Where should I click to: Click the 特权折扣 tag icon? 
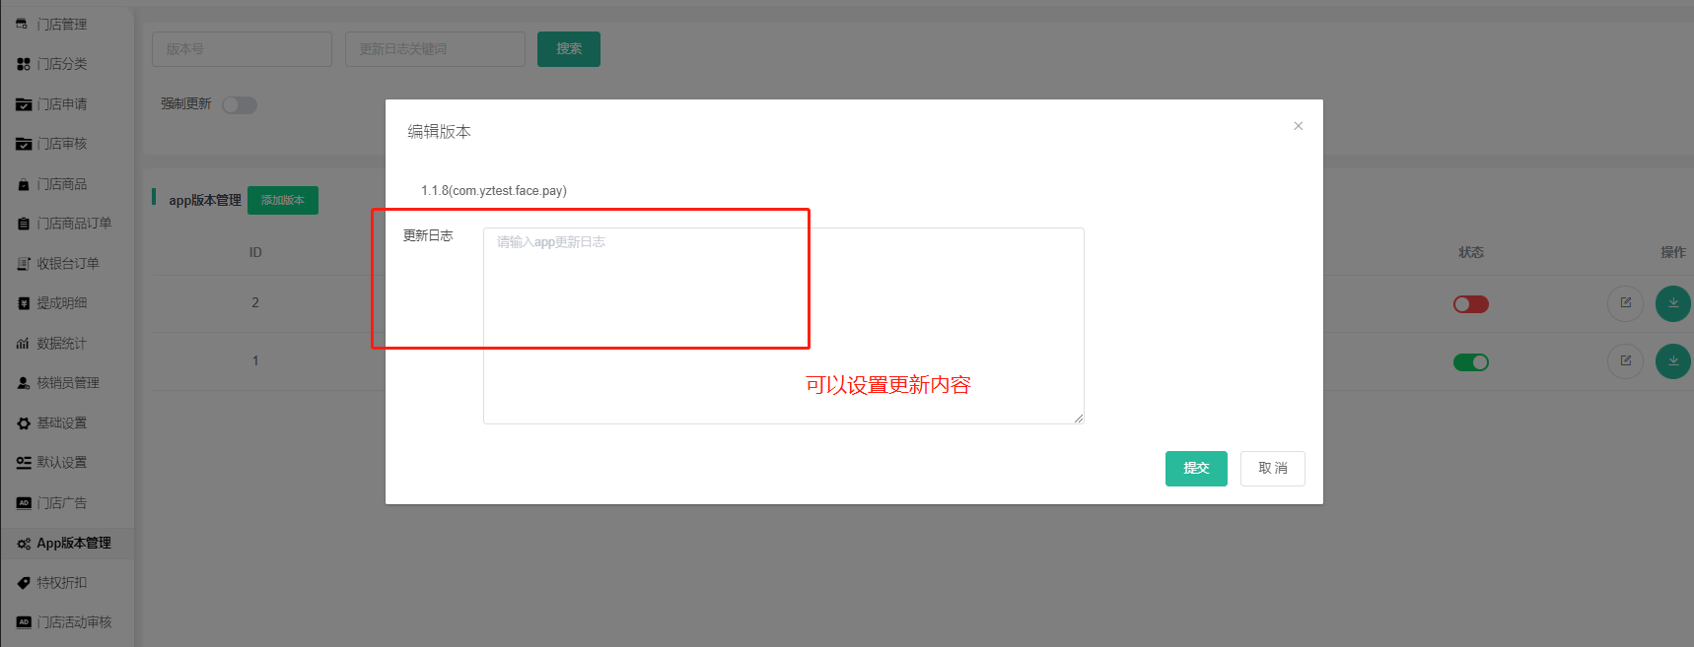pyautogui.click(x=23, y=583)
